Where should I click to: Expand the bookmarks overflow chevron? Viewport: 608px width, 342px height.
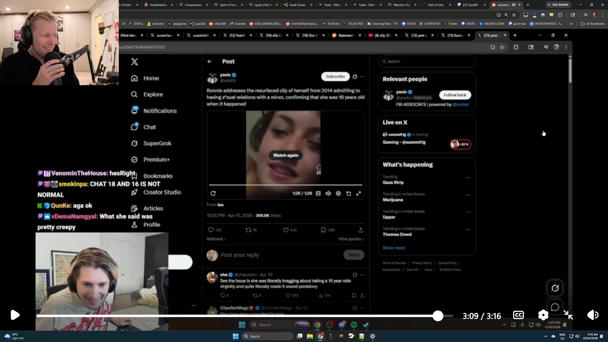point(571,24)
